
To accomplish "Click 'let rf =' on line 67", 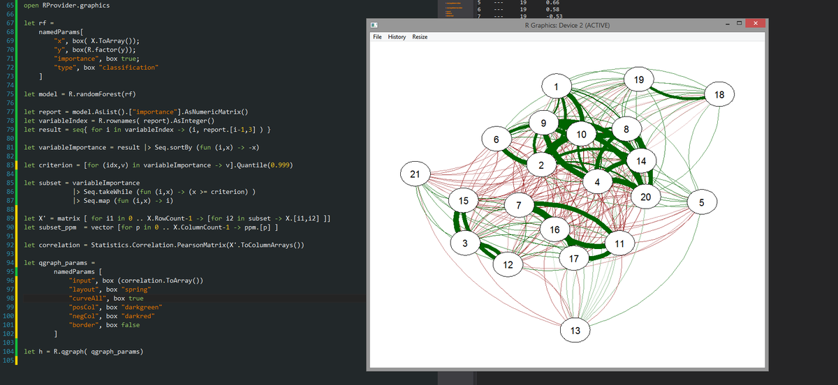I will click(x=39, y=23).
